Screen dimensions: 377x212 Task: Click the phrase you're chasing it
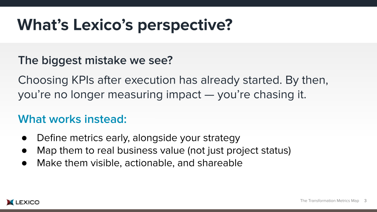pyautogui.click(x=262, y=95)
